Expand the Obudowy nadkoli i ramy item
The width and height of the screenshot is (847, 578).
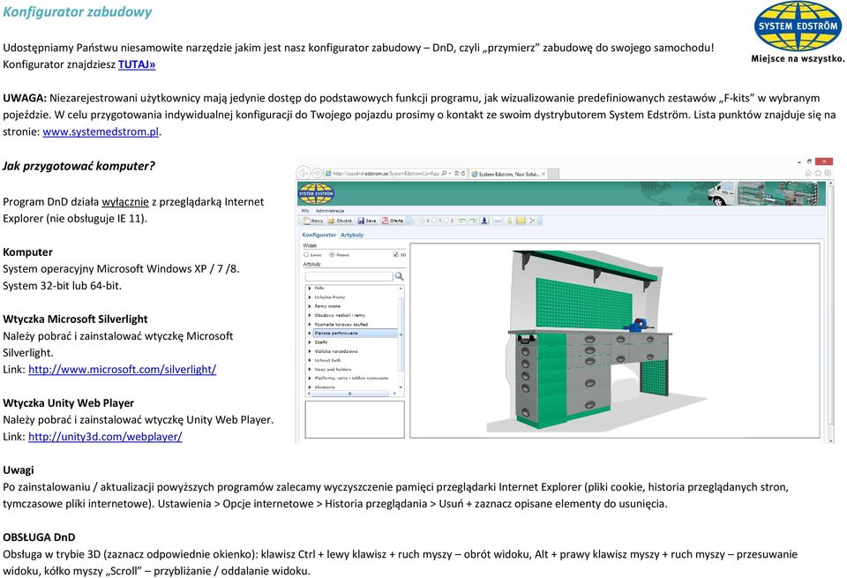pyautogui.click(x=310, y=315)
